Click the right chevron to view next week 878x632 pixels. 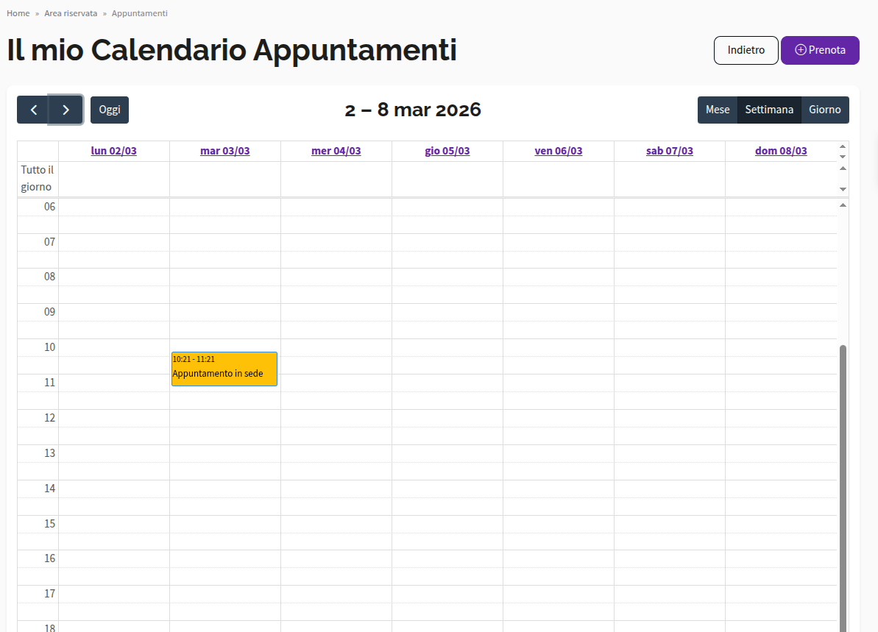click(66, 109)
